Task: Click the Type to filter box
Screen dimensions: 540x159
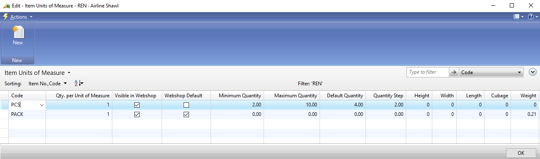Action: click(x=428, y=72)
